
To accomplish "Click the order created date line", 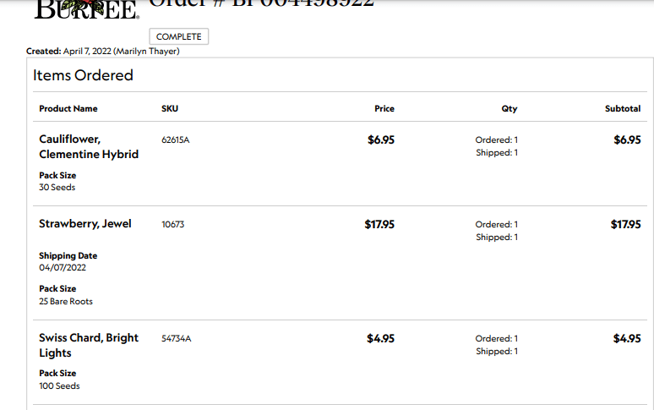I will click(103, 52).
